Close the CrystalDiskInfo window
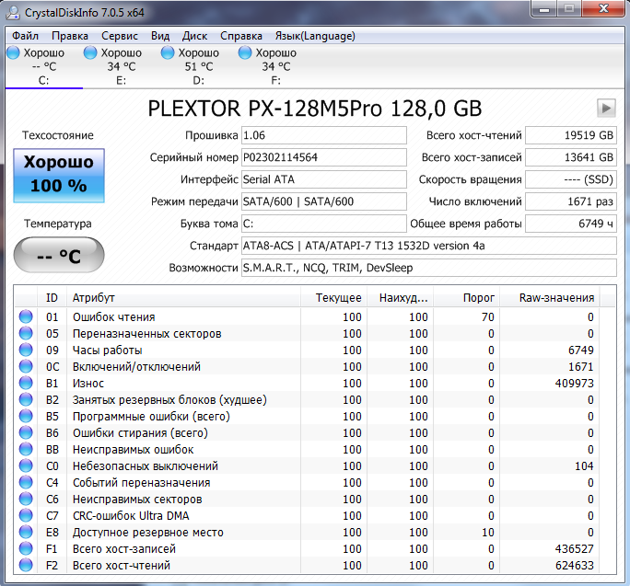630x586 pixels. 603,9
